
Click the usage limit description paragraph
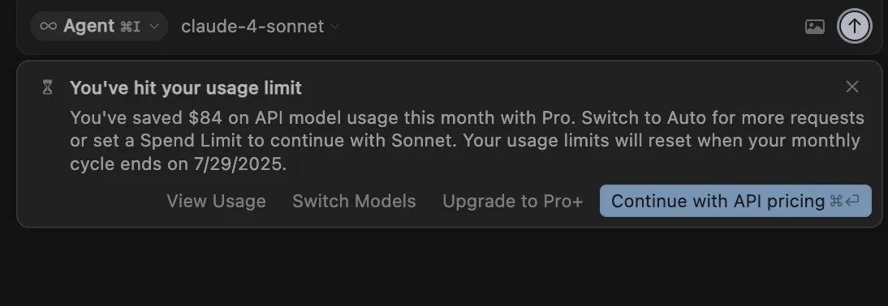click(468, 141)
